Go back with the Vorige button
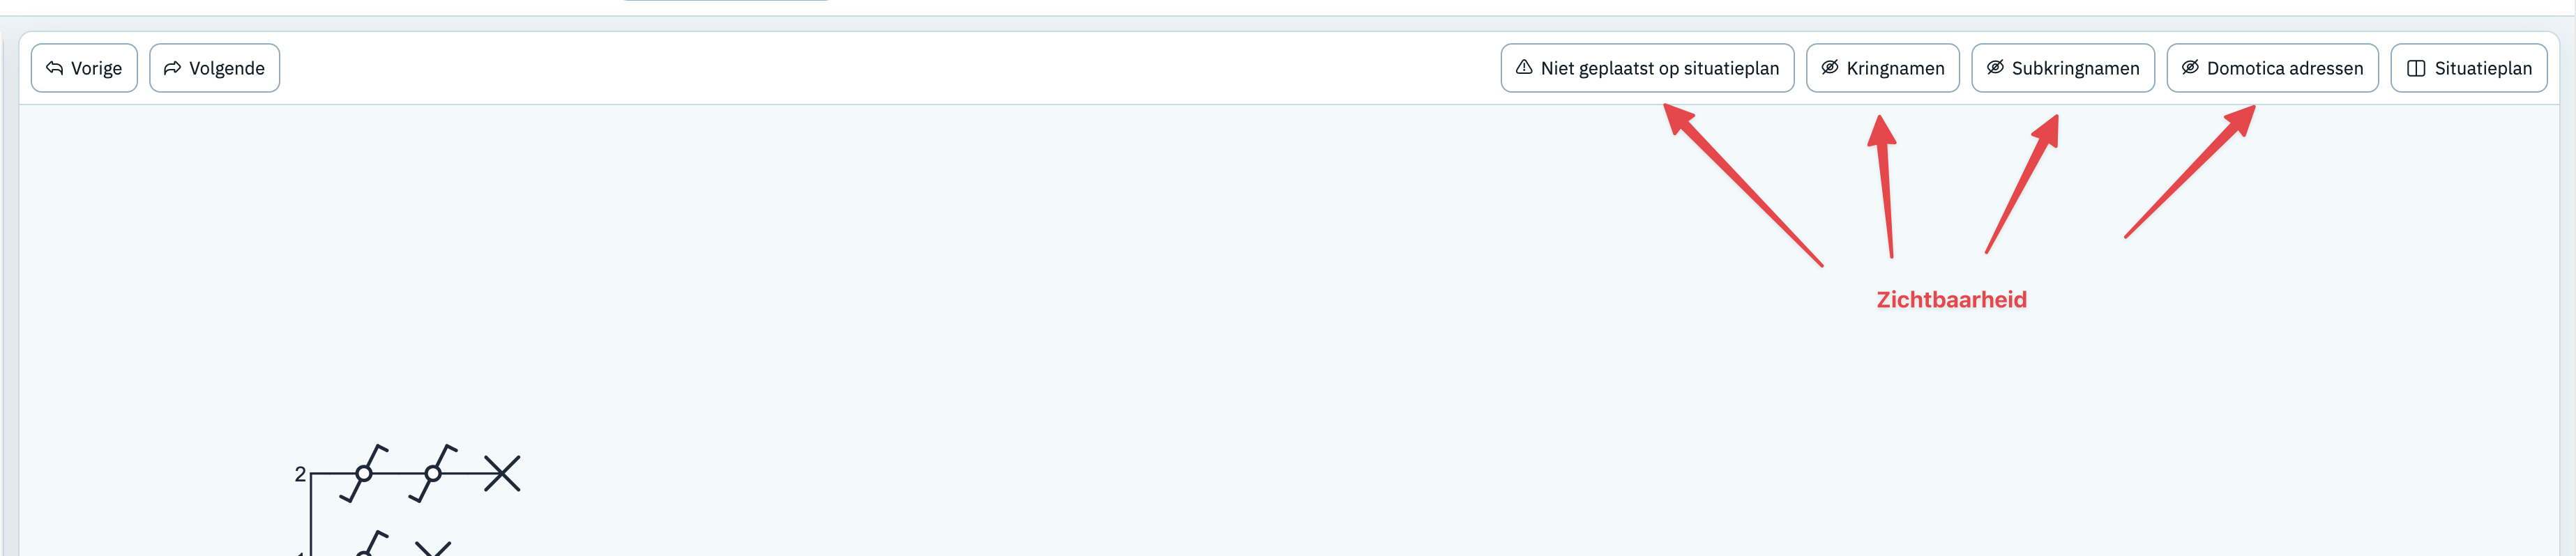 (84, 68)
